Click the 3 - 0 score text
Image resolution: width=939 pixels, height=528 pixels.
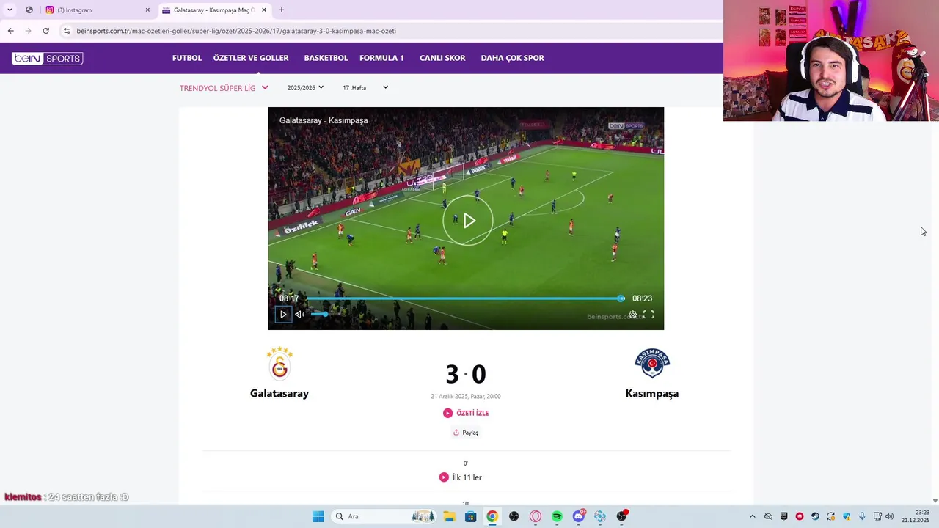[466, 374]
